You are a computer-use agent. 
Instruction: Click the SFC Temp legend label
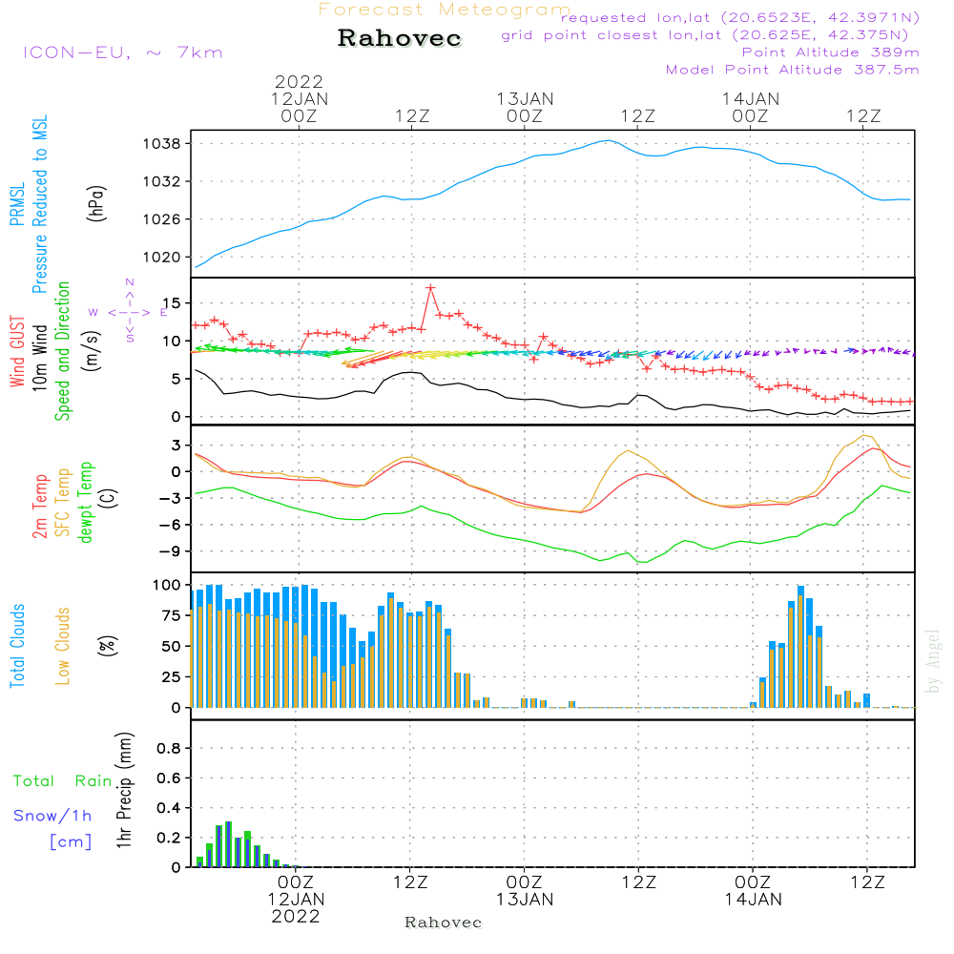[63, 503]
